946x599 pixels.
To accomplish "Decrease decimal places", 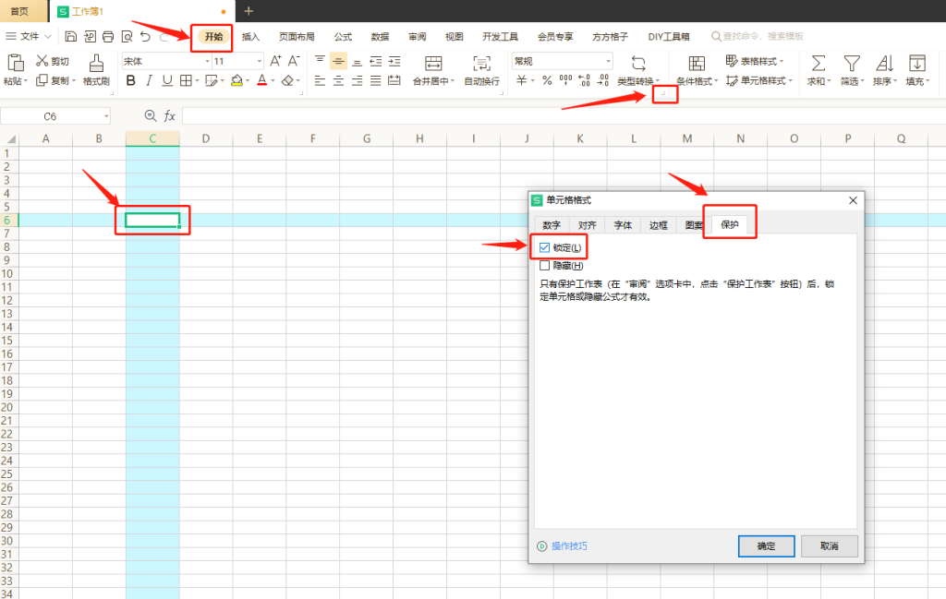I will [602, 80].
